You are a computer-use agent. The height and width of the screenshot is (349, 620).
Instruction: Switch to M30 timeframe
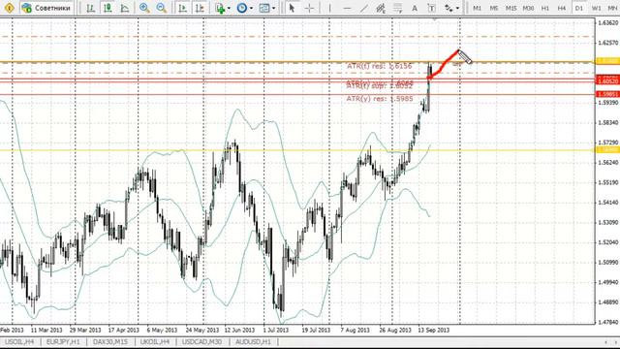coord(528,8)
